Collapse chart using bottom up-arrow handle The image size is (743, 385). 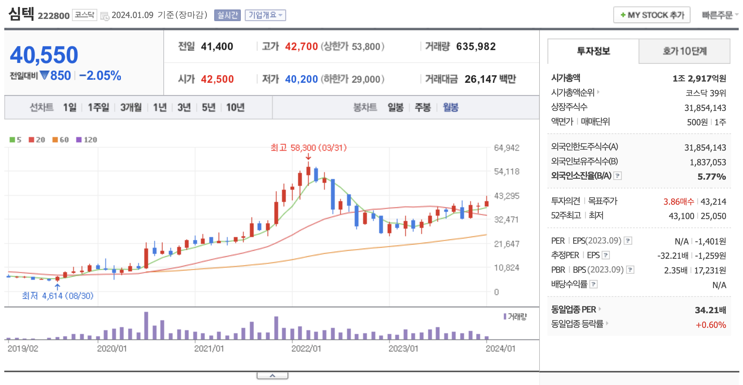(x=272, y=376)
